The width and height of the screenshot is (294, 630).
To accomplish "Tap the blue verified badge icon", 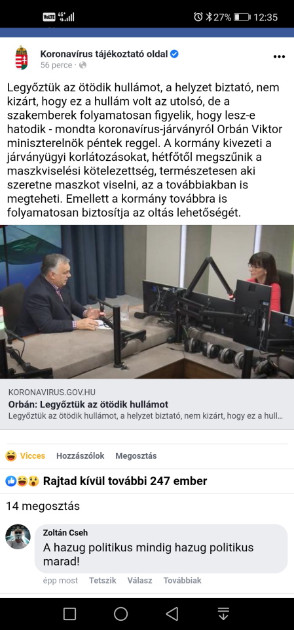I will [174, 54].
